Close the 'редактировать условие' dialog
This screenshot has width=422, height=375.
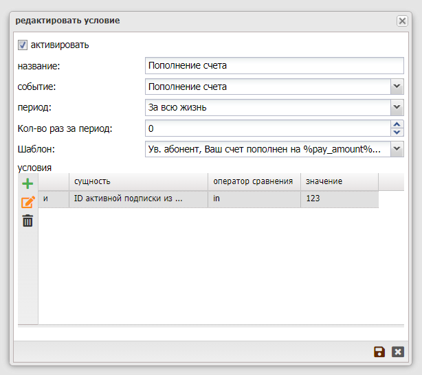(402, 21)
